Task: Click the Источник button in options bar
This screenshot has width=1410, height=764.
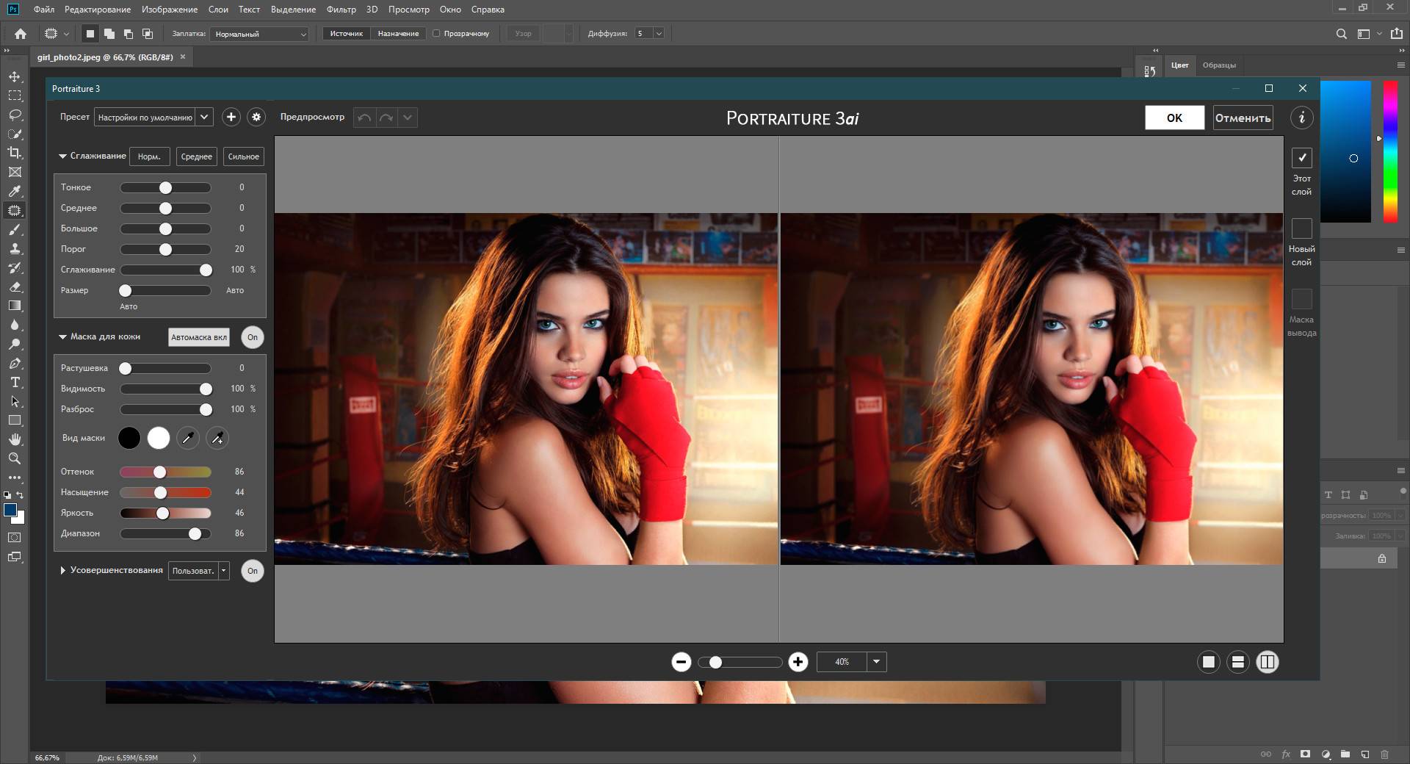Action: click(347, 34)
